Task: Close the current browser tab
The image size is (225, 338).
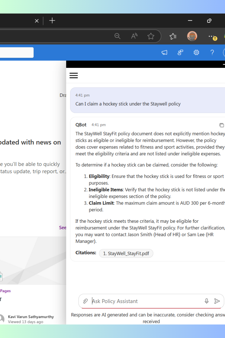Action: tap(37, 21)
